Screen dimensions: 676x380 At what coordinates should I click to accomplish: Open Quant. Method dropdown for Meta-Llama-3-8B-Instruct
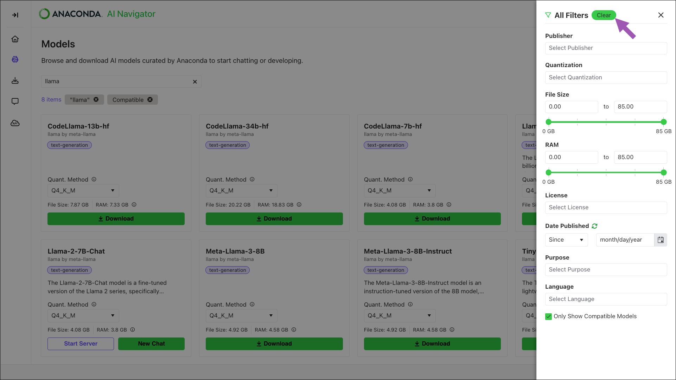pos(400,315)
